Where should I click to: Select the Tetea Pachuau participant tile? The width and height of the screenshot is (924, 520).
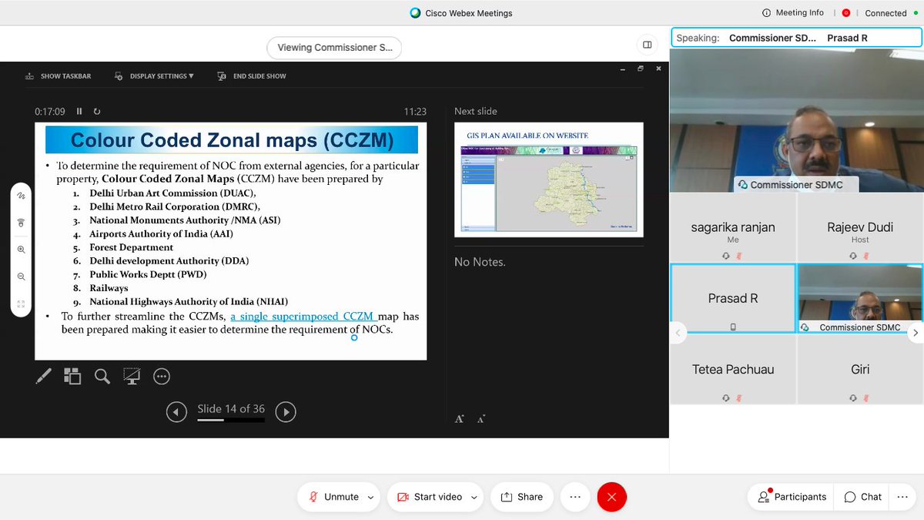733,370
